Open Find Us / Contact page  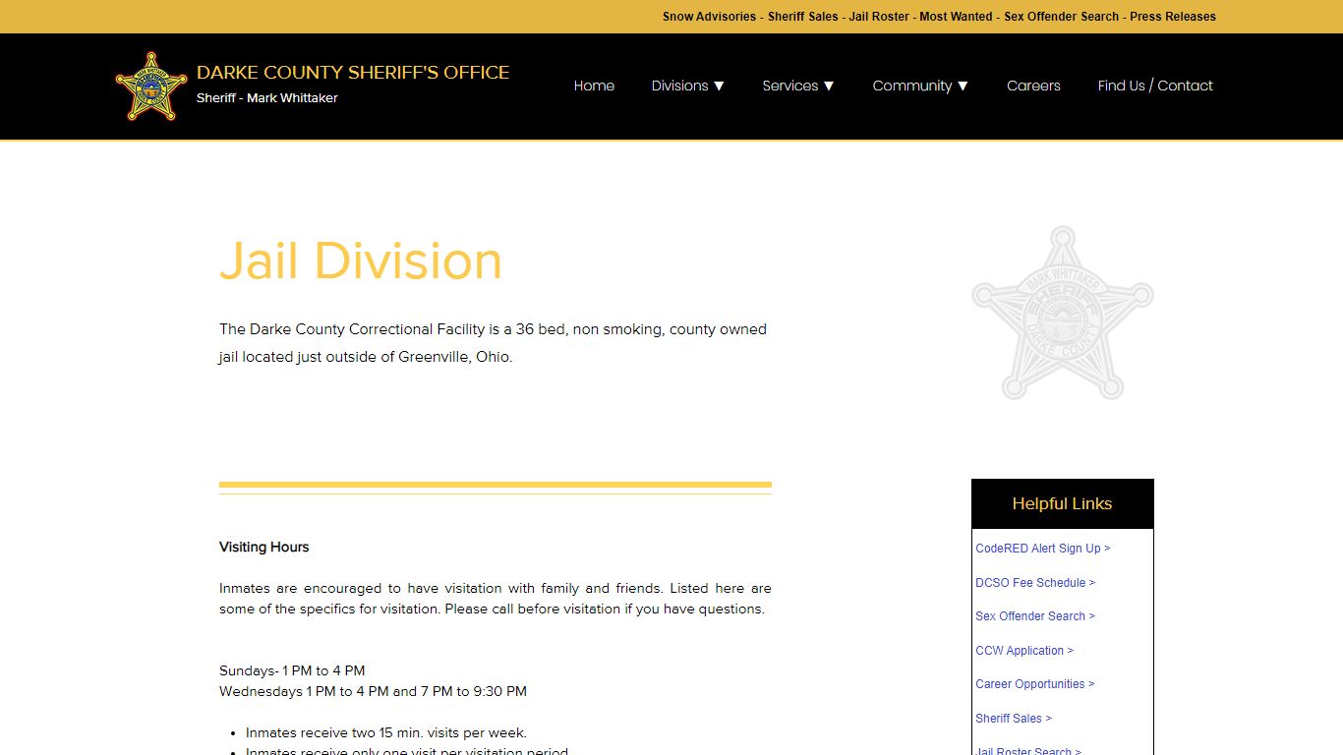pos(1155,86)
